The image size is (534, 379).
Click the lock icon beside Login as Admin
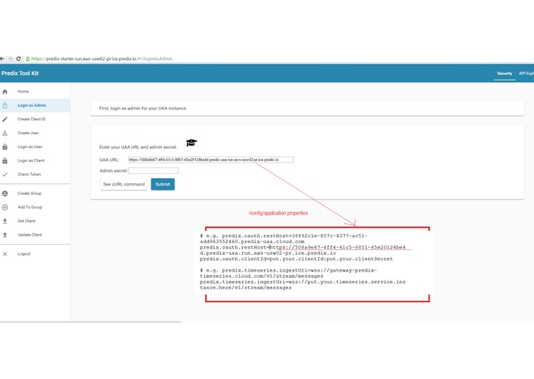click(5, 105)
